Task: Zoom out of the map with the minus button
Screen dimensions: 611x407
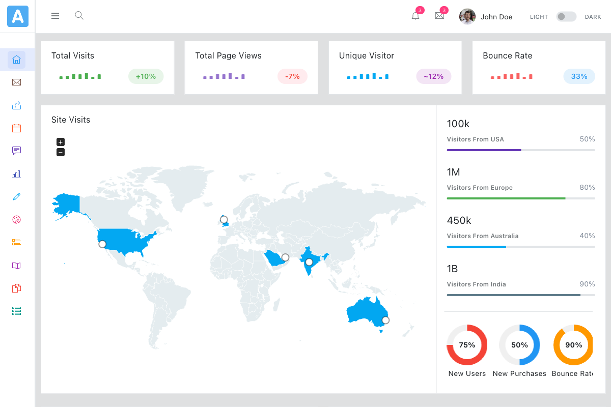Action: [x=60, y=152]
